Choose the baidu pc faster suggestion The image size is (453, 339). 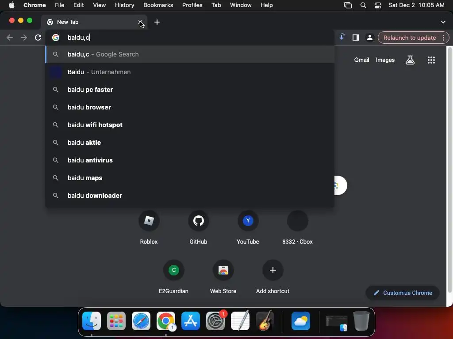click(190, 90)
